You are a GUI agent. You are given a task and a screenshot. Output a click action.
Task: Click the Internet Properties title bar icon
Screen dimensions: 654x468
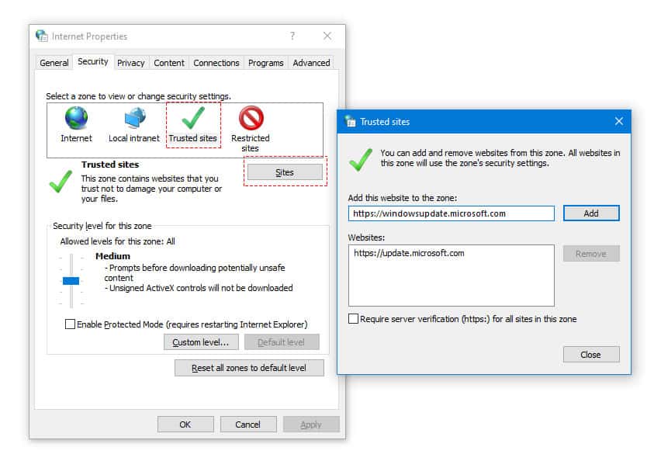pyautogui.click(x=42, y=36)
